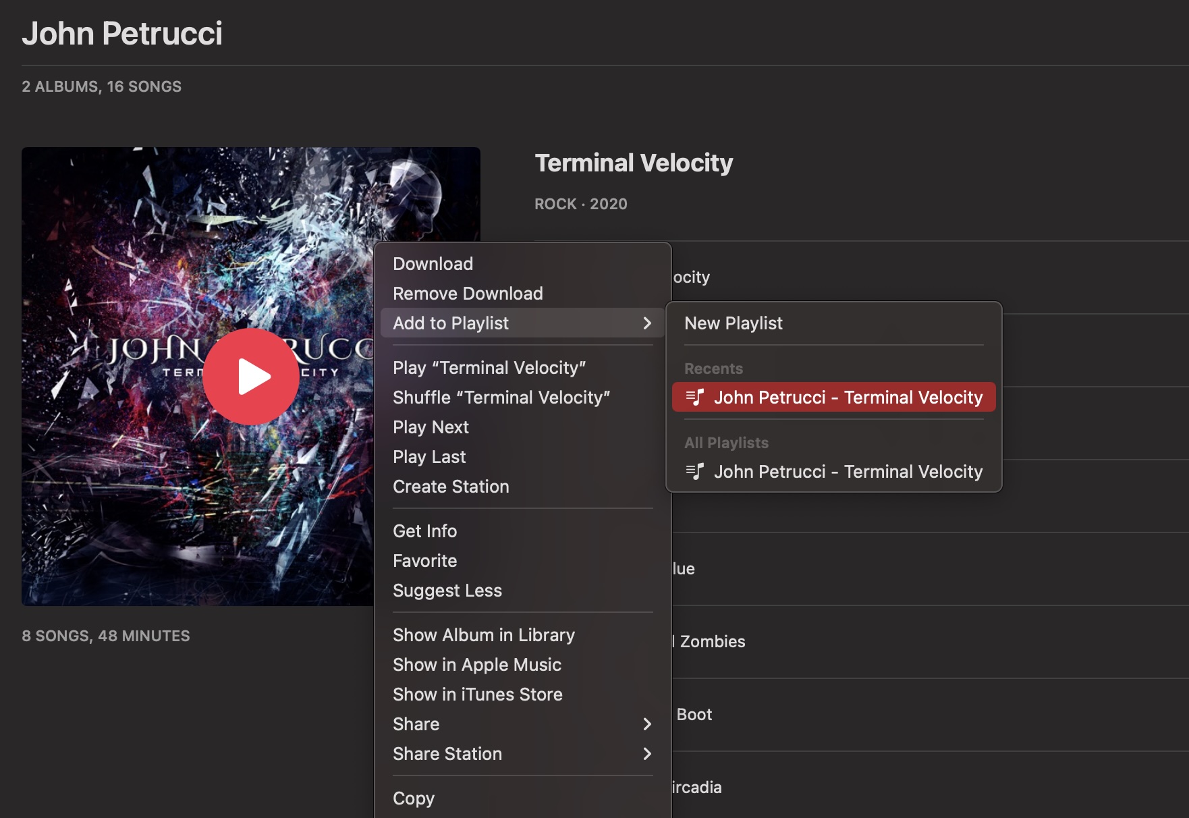Open Get Info for the album
Image resolution: width=1189 pixels, height=818 pixels.
[523, 531]
